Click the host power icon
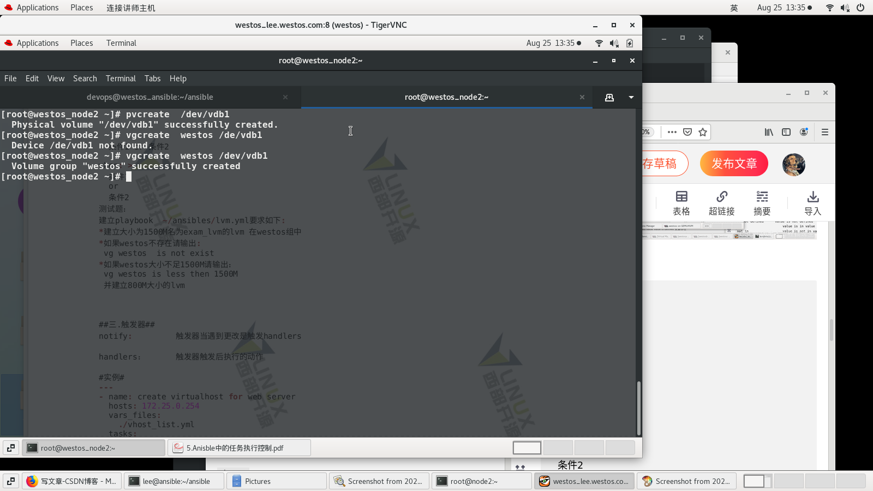Image resolution: width=873 pixels, height=491 pixels. click(860, 8)
